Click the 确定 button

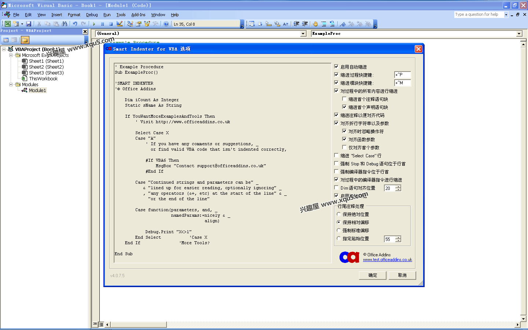click(373, 275)
